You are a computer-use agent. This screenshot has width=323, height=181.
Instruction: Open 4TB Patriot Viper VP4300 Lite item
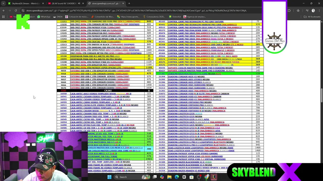coord(102,68)
